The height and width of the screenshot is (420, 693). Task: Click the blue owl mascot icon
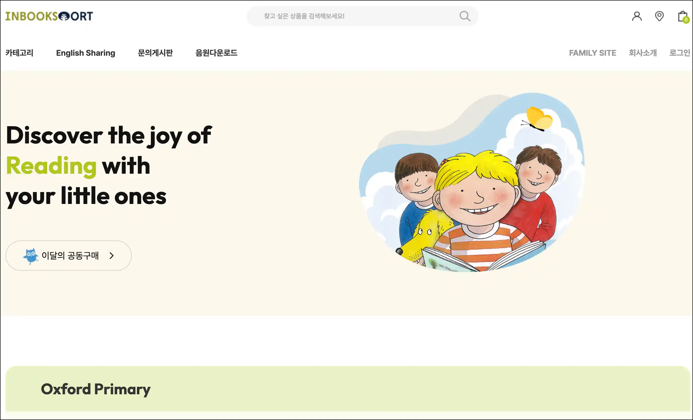pyautogui.click(x=31, y=256)
